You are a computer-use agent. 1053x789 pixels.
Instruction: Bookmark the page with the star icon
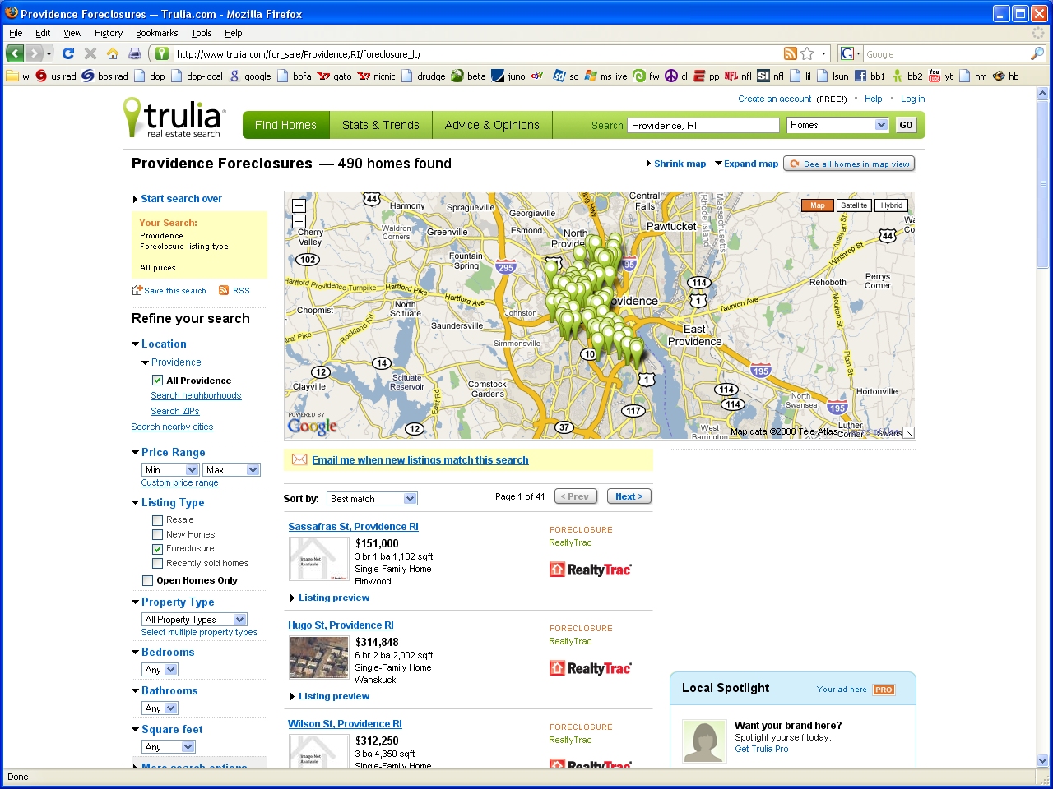click(807, 53)
